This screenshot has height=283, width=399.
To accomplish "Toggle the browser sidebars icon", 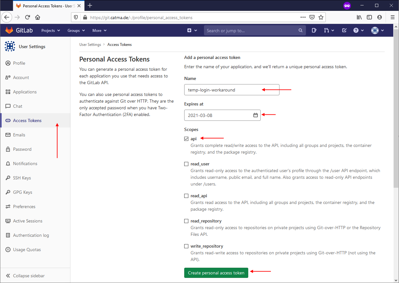I will tap(369, 17).
